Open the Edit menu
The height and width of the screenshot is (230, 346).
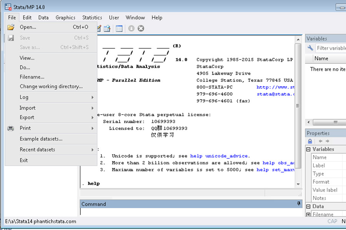click(x=27, y=18)
